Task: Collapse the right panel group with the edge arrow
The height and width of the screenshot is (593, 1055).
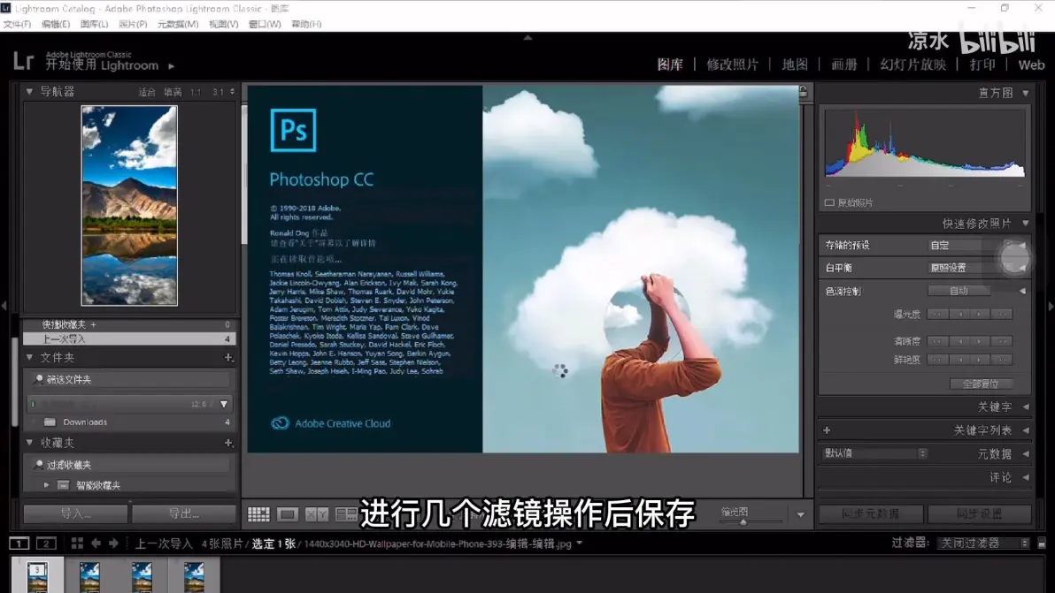Action: pos(1051,307)
